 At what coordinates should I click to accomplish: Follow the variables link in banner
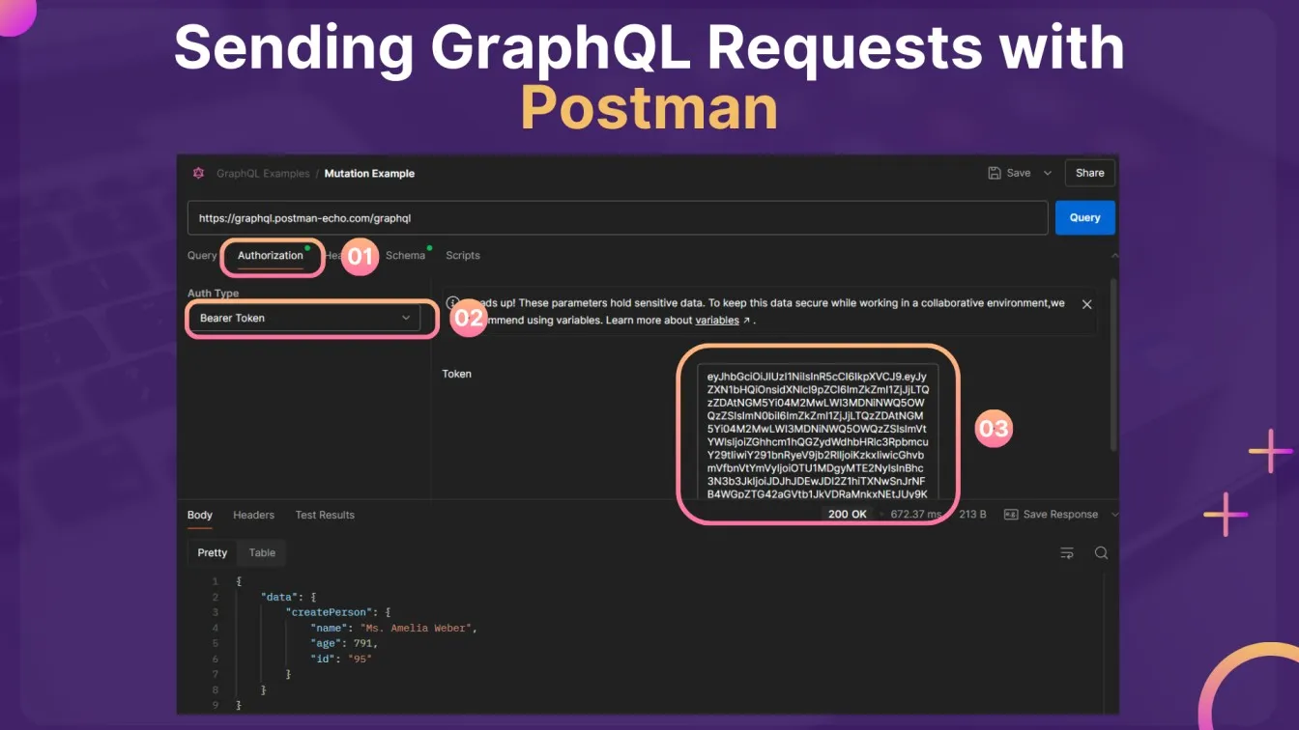click(x=717, y=321)
